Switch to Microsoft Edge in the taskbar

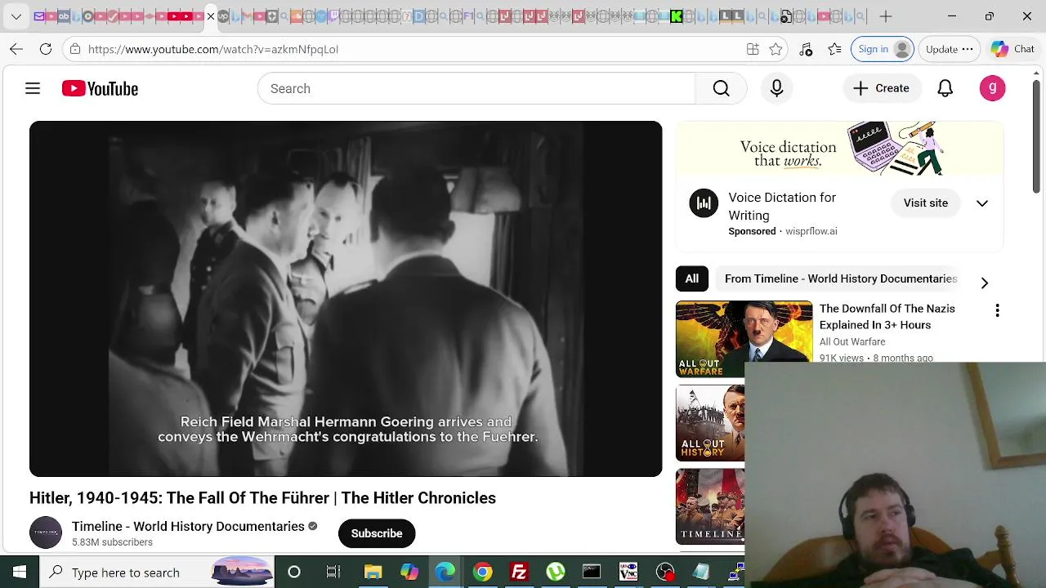(x=445, y=572)
